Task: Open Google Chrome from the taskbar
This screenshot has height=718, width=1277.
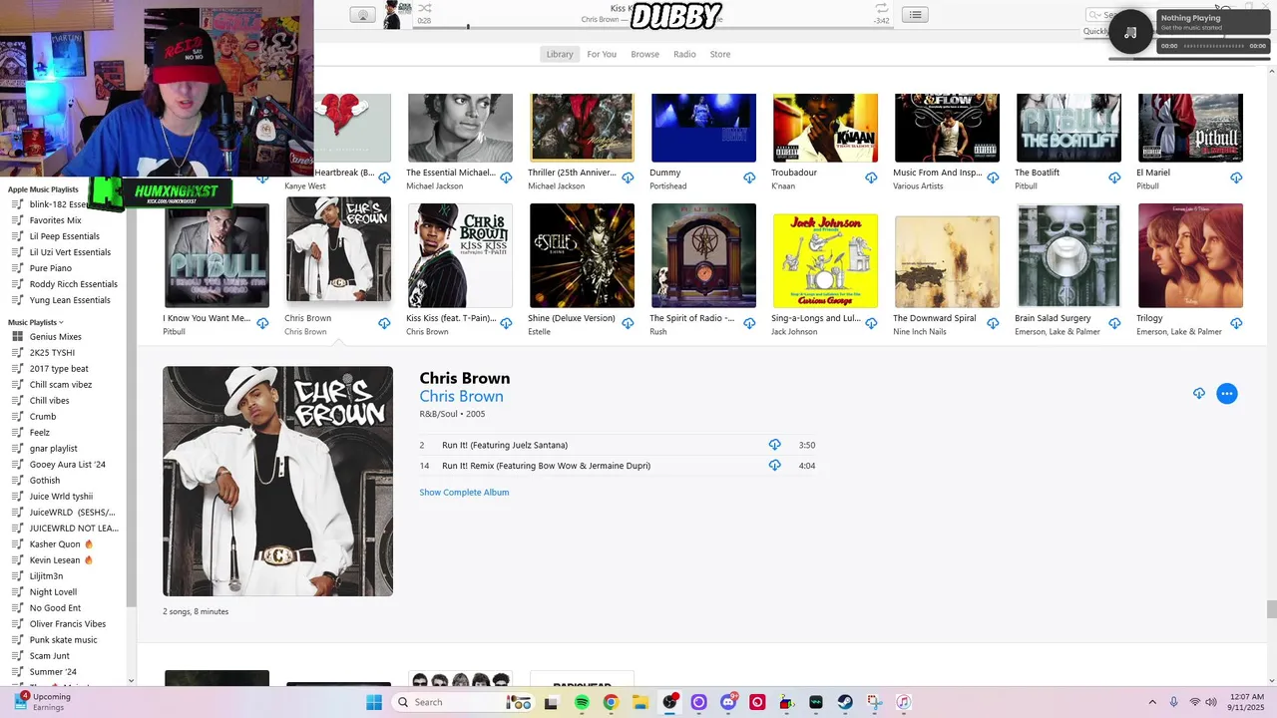Action: [x=611, y=702]
